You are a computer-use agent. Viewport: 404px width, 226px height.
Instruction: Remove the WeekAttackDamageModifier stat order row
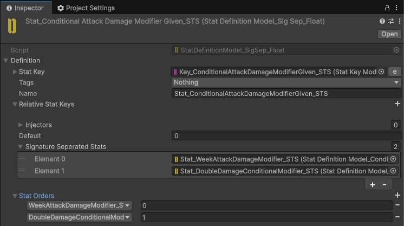tap(397, 205)
